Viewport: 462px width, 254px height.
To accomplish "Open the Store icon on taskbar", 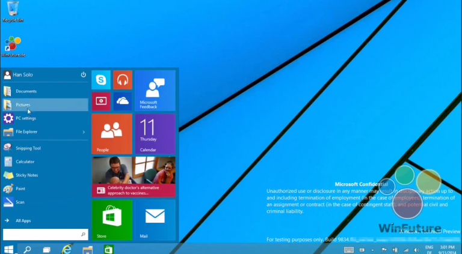I will coord(108,249).
